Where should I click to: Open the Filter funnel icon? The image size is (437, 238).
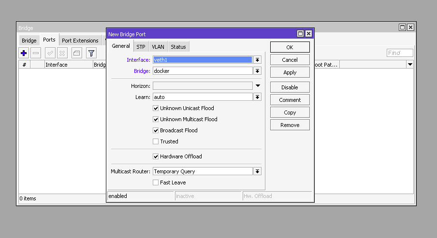[x=91, y=53]
